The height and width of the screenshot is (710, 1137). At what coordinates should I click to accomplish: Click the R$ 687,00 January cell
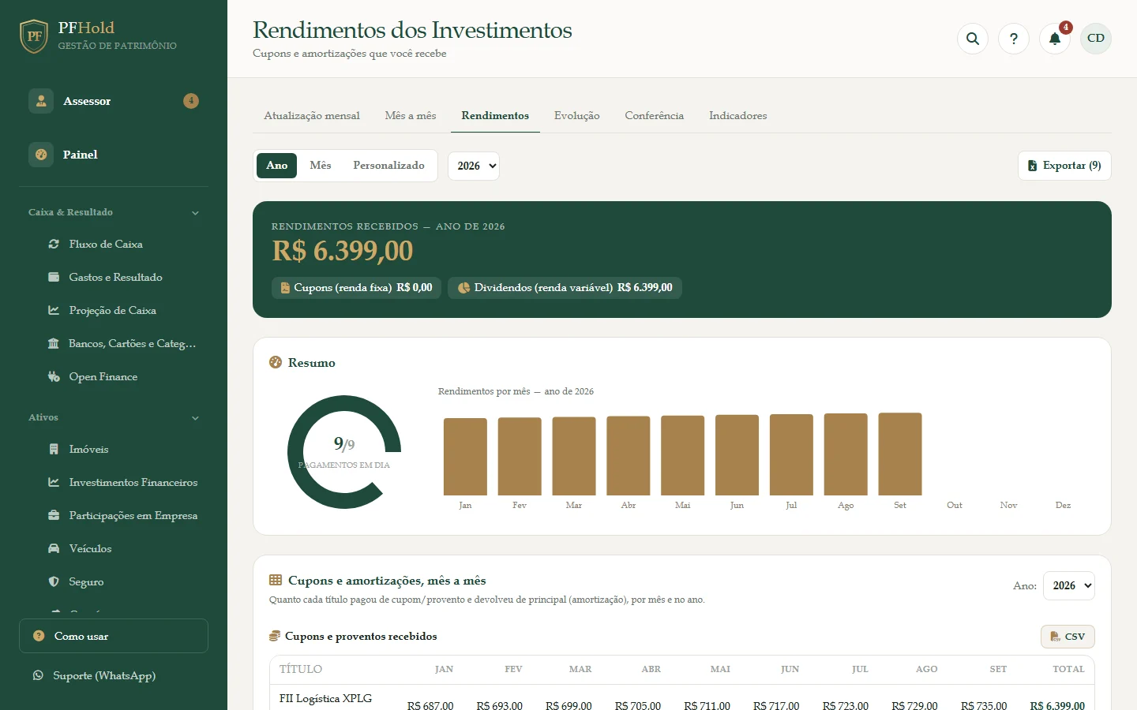pyautogui.click(x=430, y=705)
